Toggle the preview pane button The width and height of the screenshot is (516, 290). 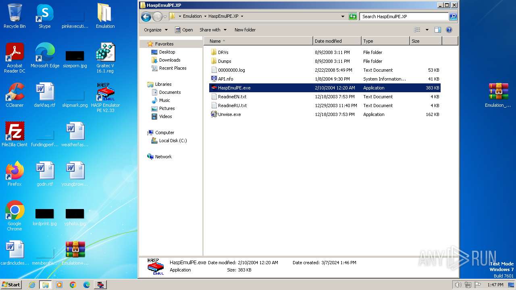pos(438,30)
